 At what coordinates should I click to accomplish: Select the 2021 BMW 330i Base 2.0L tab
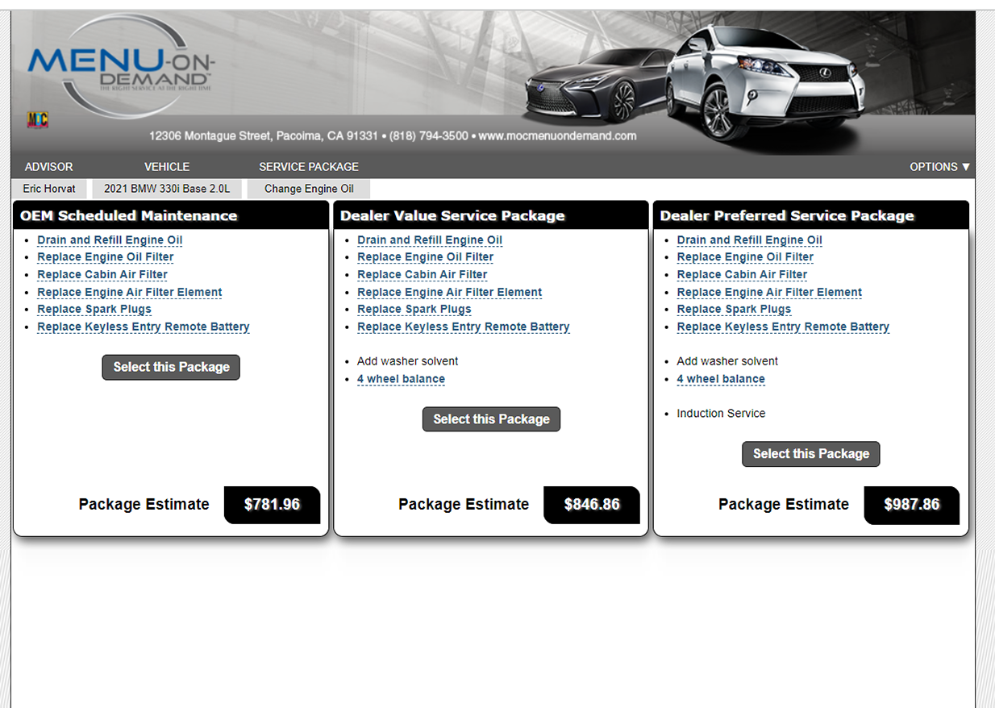coord(167,189)
